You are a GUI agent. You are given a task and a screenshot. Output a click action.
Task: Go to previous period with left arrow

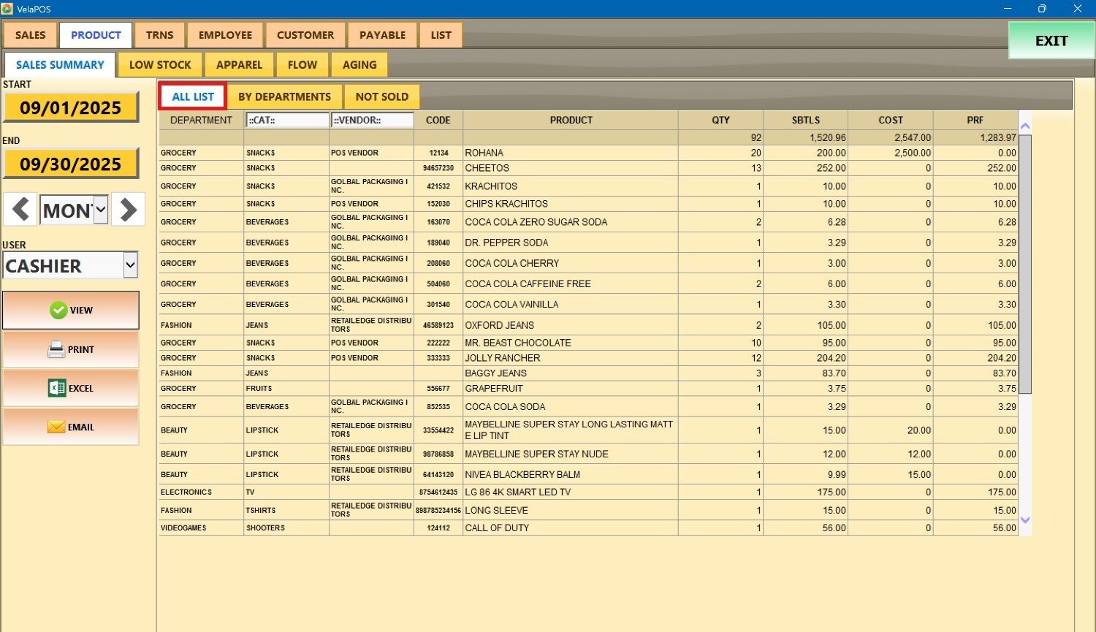click(20, 210)
